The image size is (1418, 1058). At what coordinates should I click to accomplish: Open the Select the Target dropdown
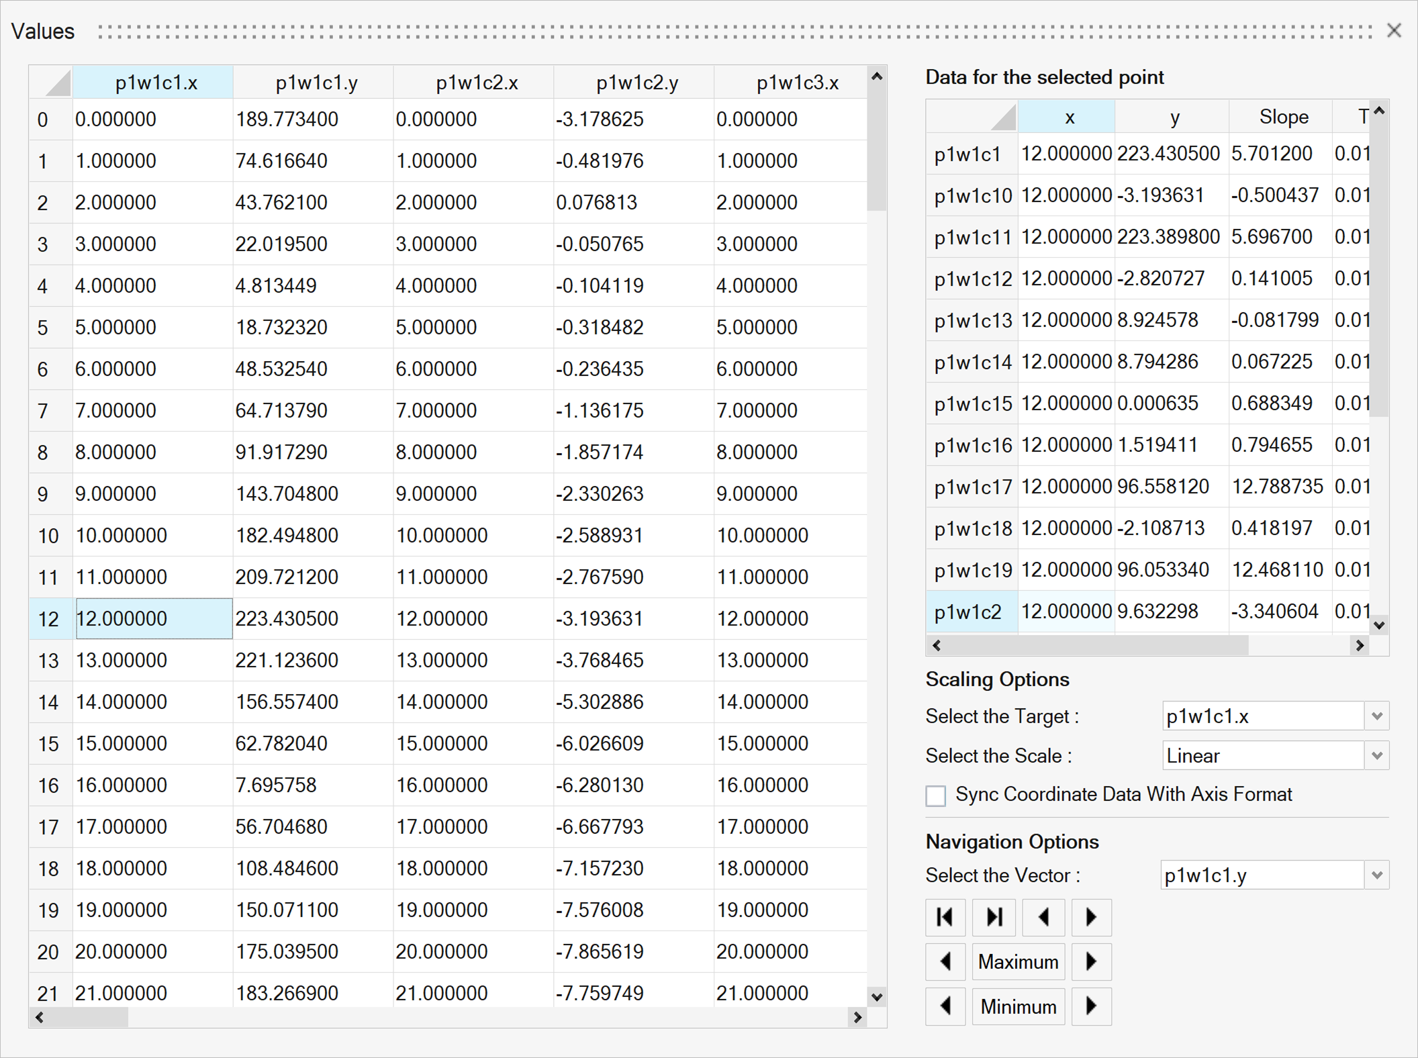[1376, 716]
